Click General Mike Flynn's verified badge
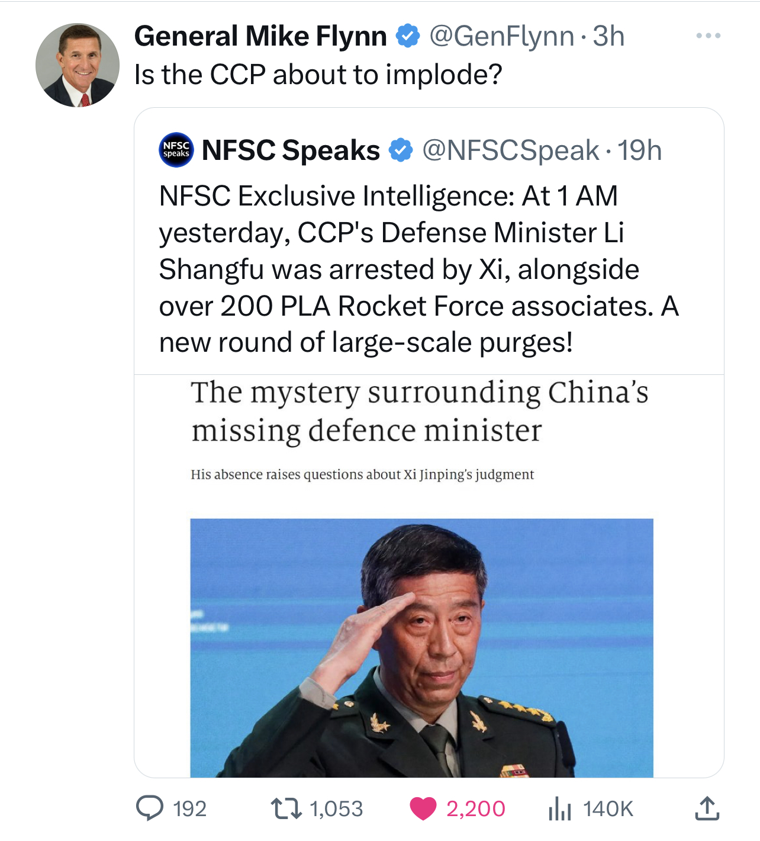 tap(407, 36)
